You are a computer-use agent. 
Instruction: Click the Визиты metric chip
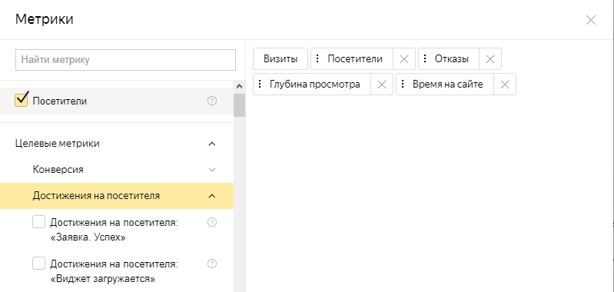[x=280, y=59]
